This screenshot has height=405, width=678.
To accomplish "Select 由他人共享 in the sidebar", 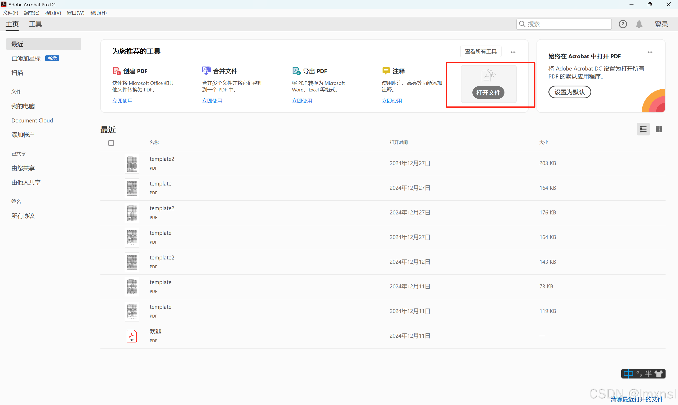I will (x=26, y=182).
